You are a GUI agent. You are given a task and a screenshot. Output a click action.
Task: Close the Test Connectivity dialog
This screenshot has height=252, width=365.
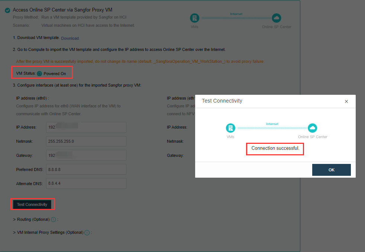346,101
